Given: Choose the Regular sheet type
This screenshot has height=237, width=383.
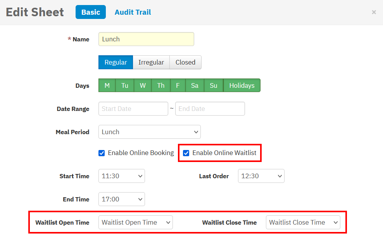Looking at the screenshot, I should click(x=116, y=62).
